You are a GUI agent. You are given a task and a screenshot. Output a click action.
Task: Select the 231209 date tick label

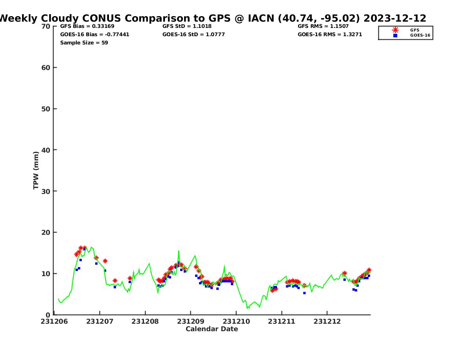coord(190,321)
